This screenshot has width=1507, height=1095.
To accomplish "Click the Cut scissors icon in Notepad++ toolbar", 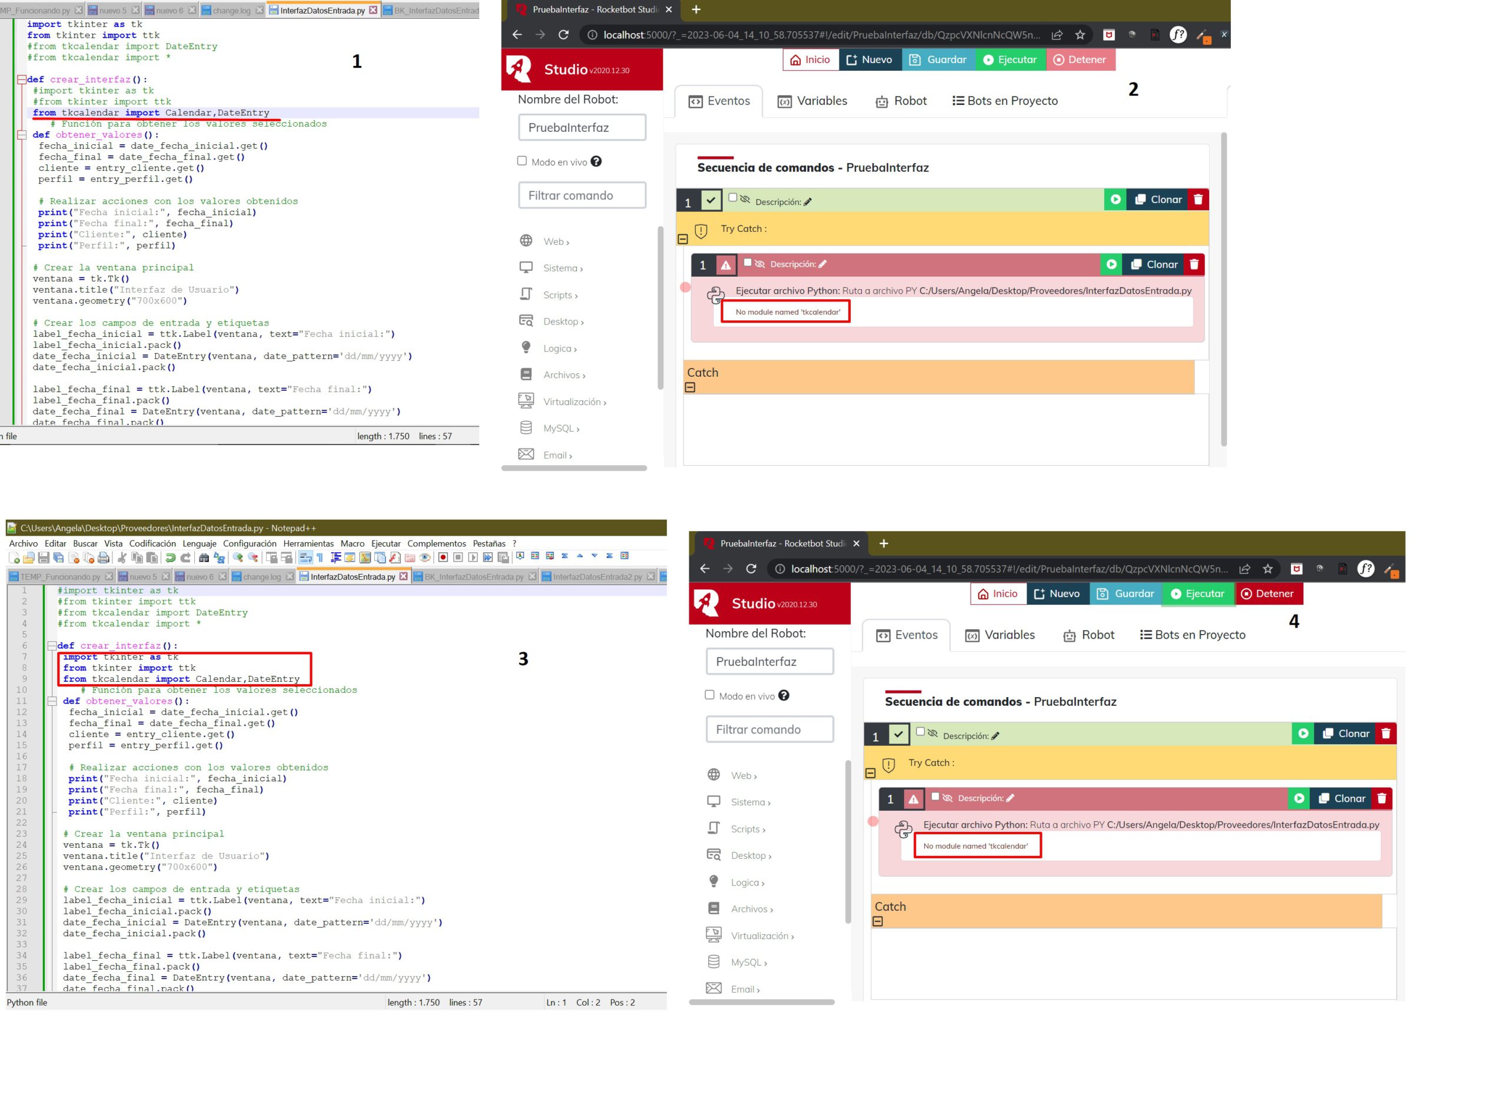I will pyautogui.click(x=122, y=558).
